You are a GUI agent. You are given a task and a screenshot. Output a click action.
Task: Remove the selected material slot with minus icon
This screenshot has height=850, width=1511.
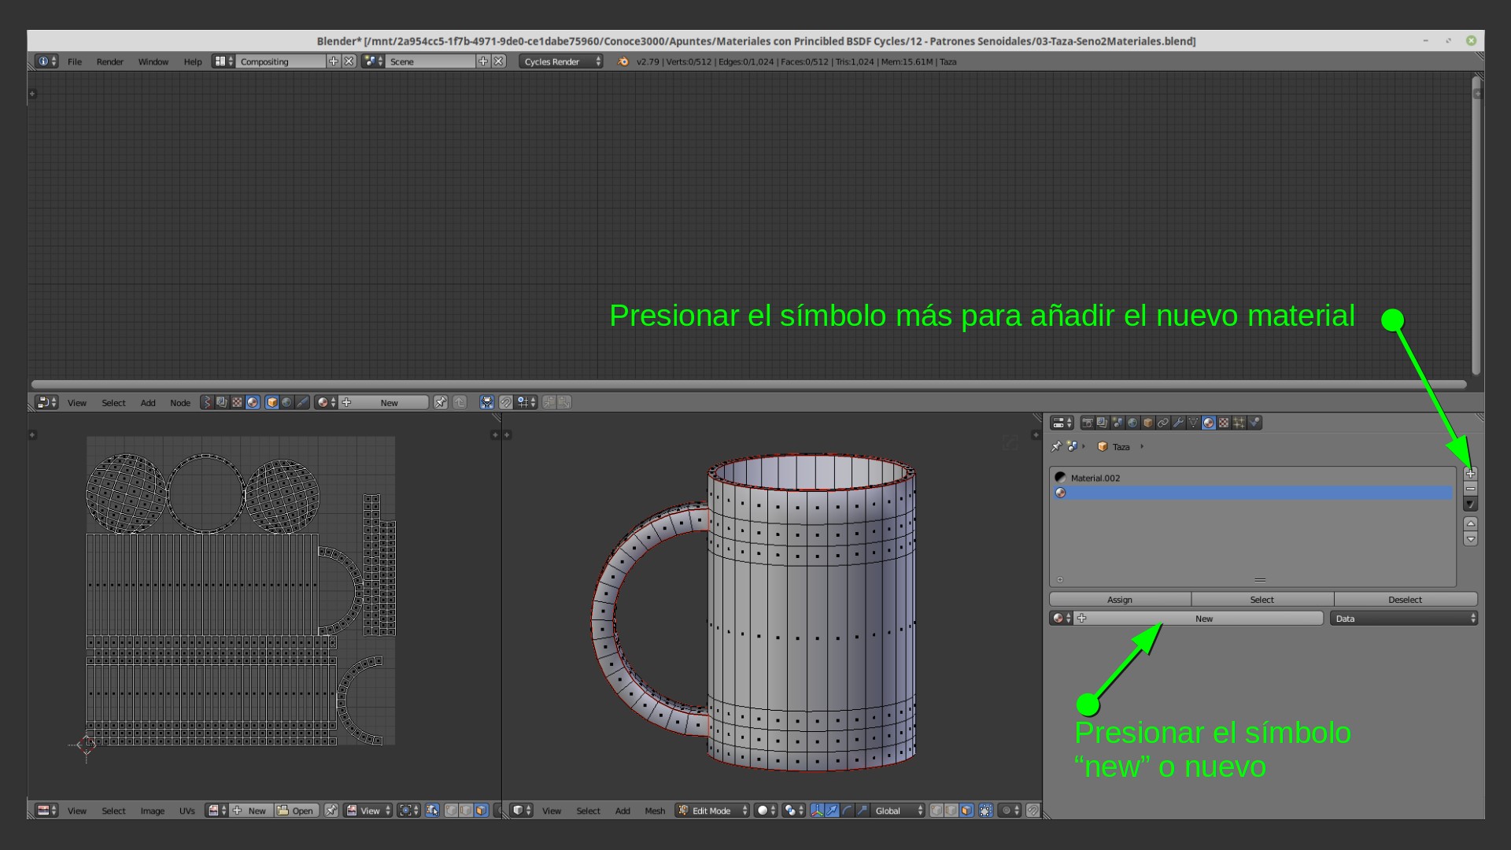pos(1470,489)
